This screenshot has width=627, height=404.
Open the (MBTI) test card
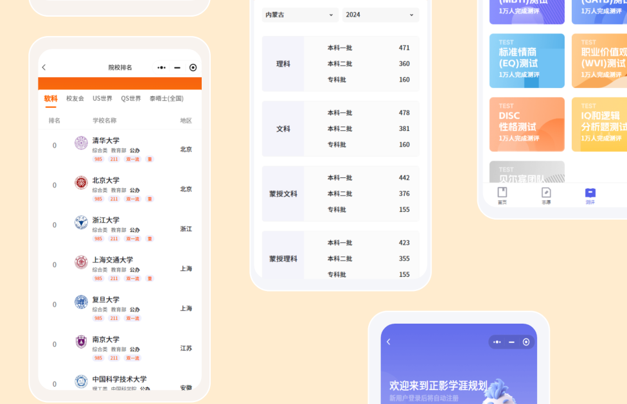coord(527,11)
